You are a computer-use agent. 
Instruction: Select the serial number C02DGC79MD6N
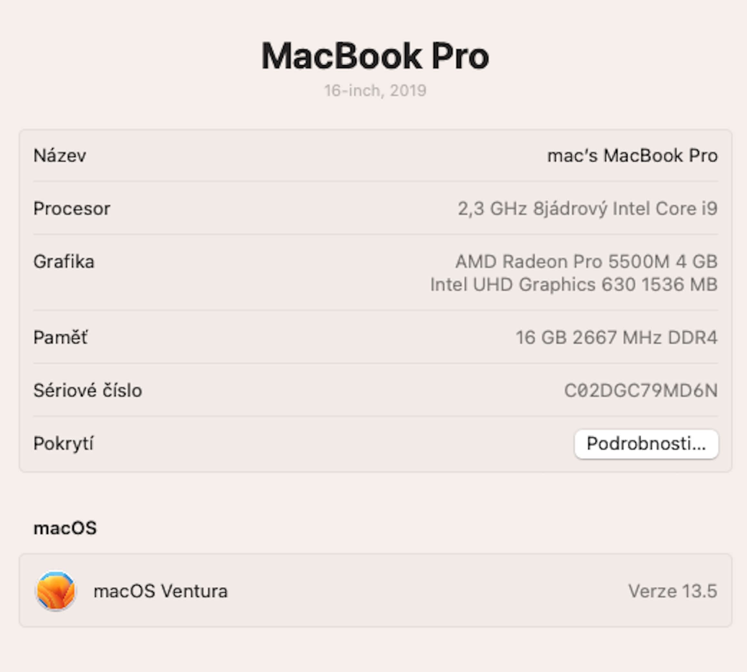click(641, 390)
